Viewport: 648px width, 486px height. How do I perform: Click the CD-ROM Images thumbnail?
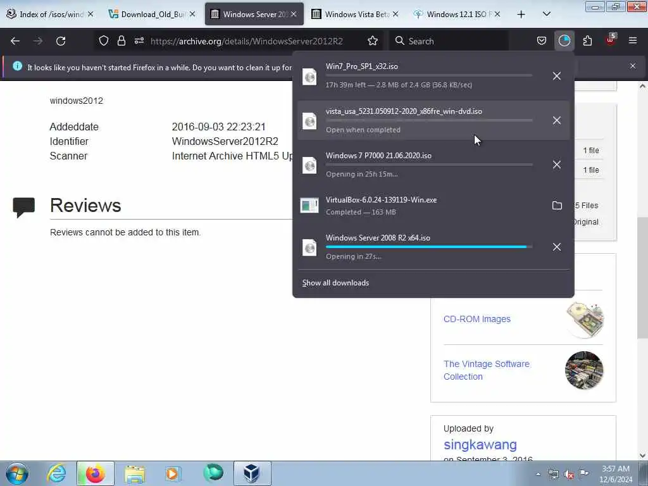coord(584,319)
